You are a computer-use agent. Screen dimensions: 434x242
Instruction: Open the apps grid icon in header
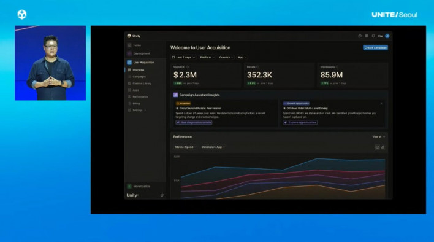coord(367,36)
